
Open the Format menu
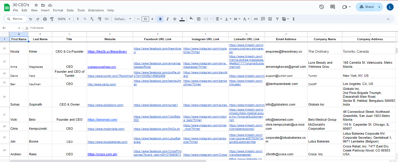[x=58, y=10]
